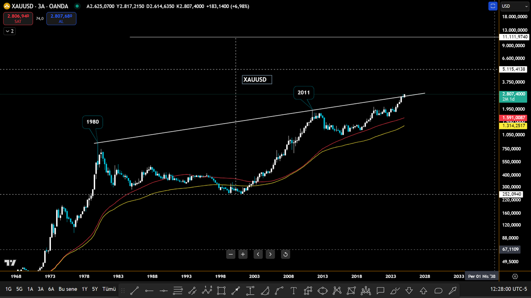Reset the chart view with circular arrow
The width and height of the screenshot is (531, 298).
pyautogui.click(x=285, y=254)
